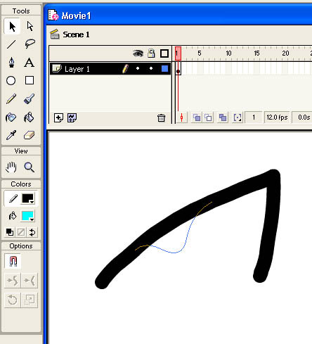Toggle Edit Multiple Frames button
The width and height of the screenshot is (312, 344).
[x=223, y=117]
